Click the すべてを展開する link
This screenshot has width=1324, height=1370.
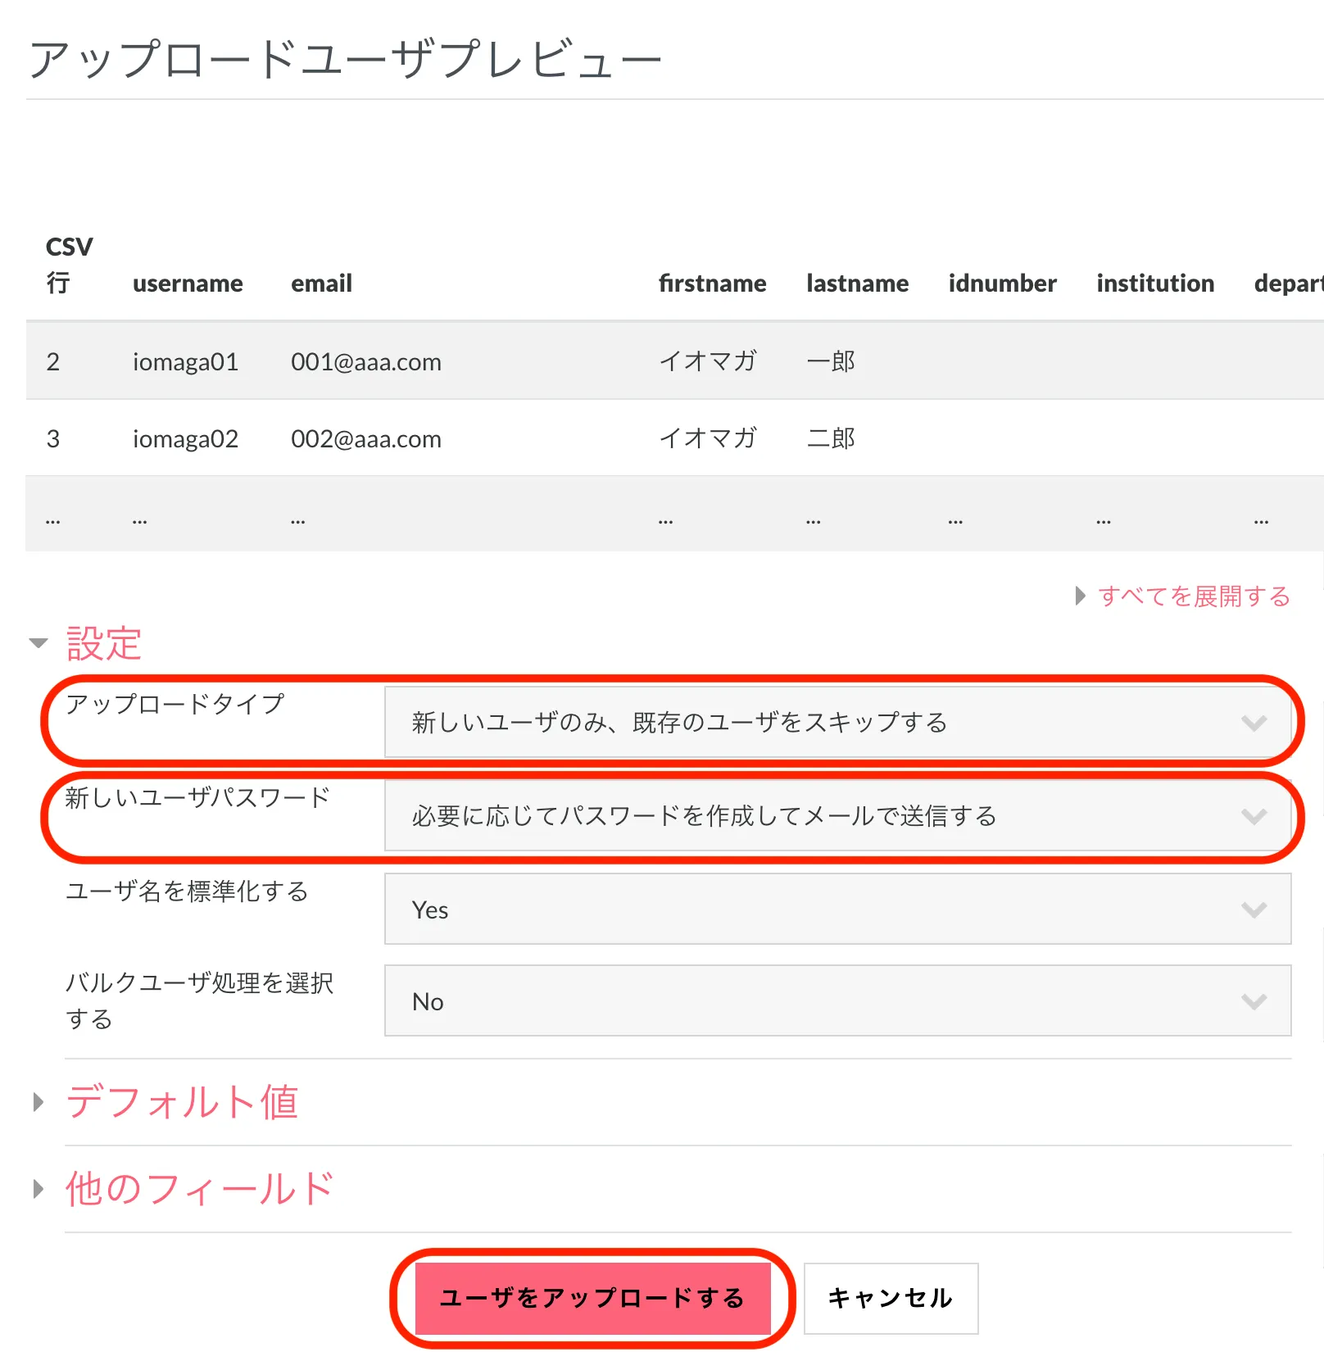click(1194, 596)
